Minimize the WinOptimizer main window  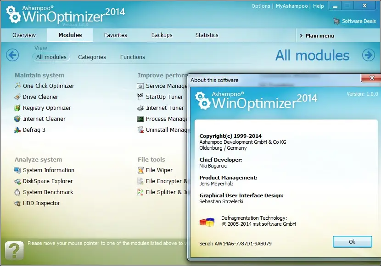335,6
